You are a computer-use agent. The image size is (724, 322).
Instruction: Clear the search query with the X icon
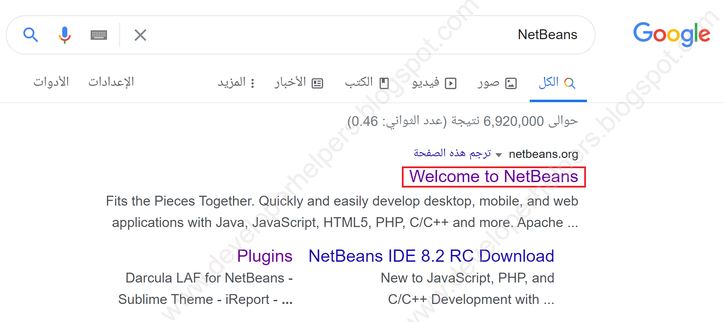pyautogui.click(x=140, y=34)
